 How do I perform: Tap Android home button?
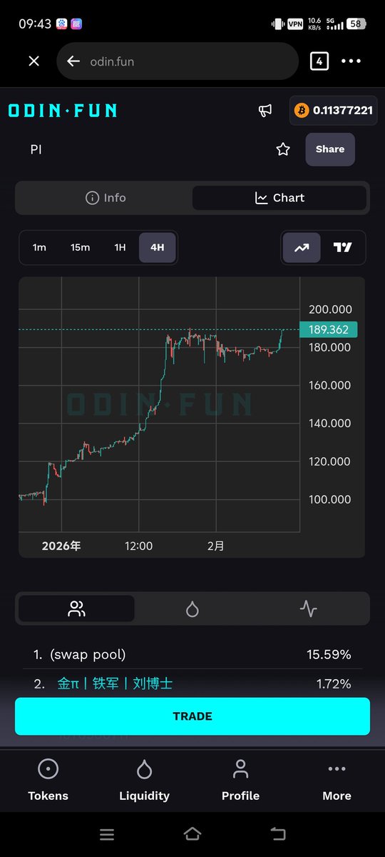click(x=192, y=833)
